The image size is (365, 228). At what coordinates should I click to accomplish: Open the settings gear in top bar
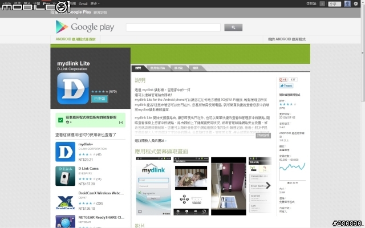click(x=356, y=3)
